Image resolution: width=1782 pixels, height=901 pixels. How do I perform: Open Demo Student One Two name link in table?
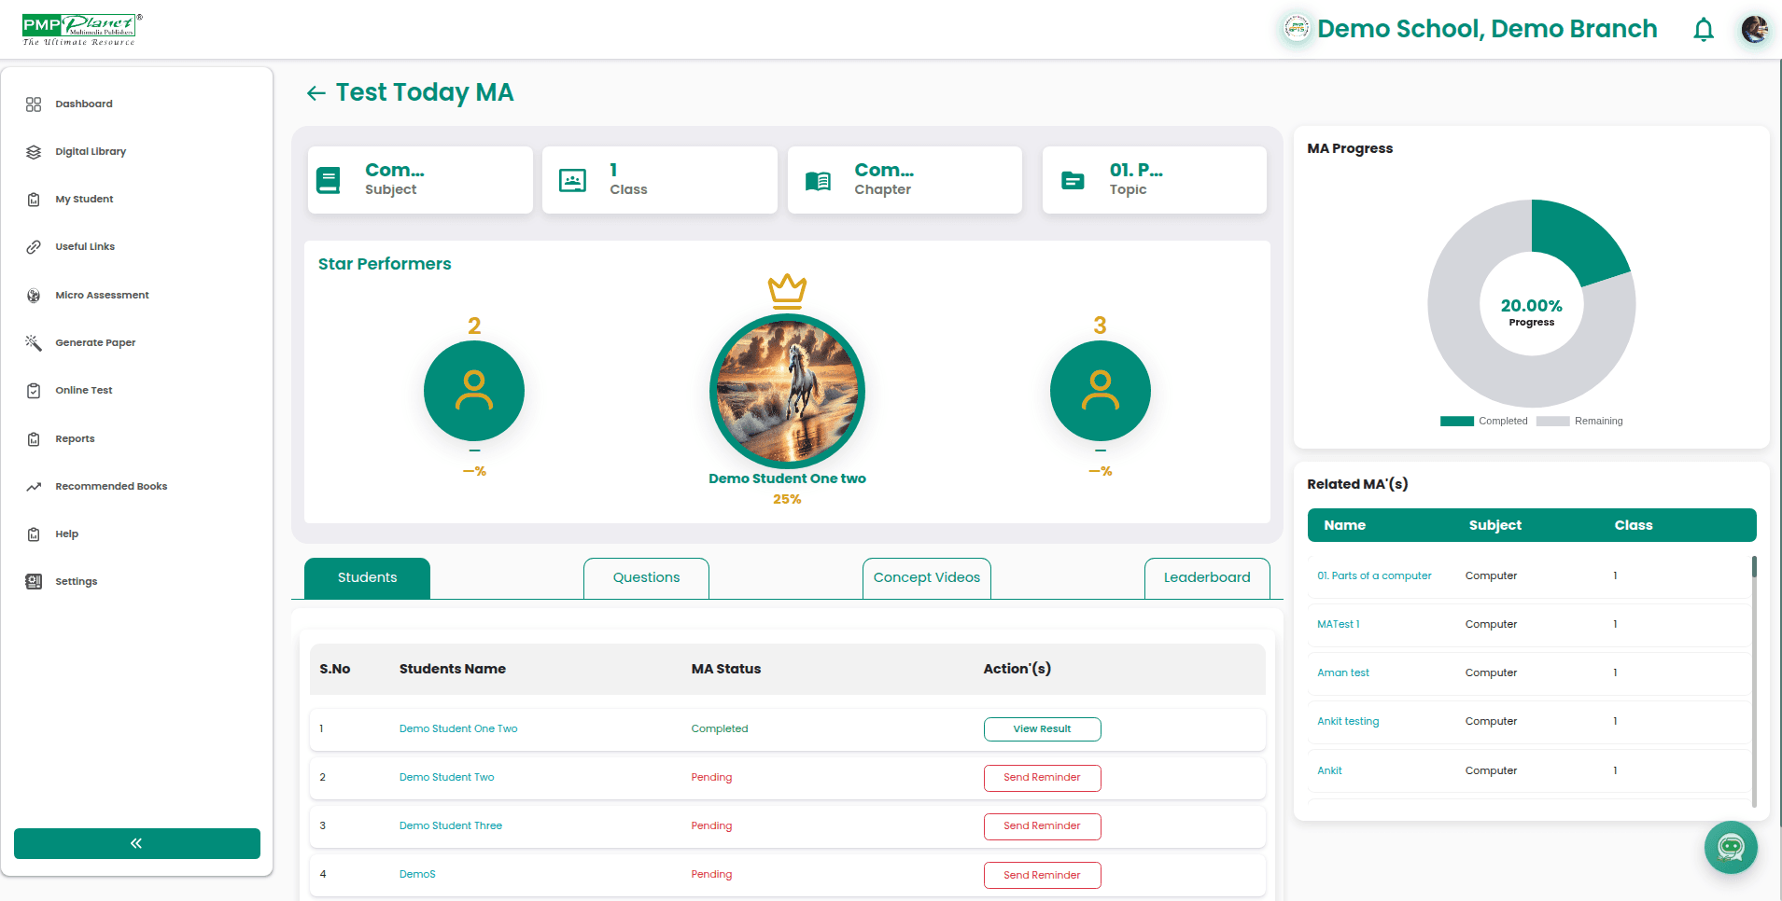(458, 729)
